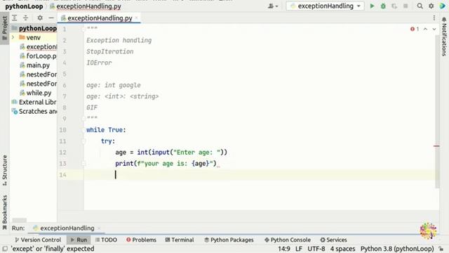Open Search Everywhere magnifier icon
This screenshot has width=449, height=253.
click(x=420, y=6)
